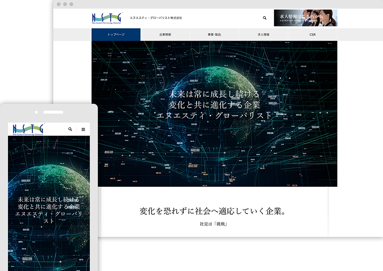Screen dimensions: 383x271
Task: Click the NSTG logo in desktop header
Action: coord(107,18)
